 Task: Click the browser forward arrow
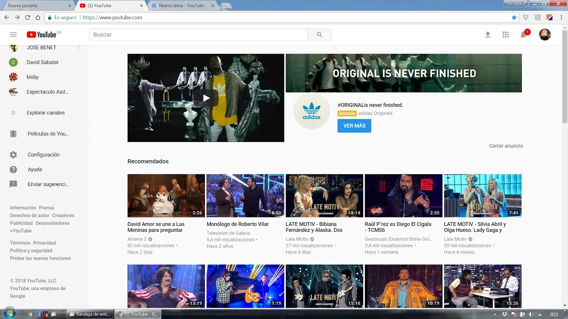[17, 17]
